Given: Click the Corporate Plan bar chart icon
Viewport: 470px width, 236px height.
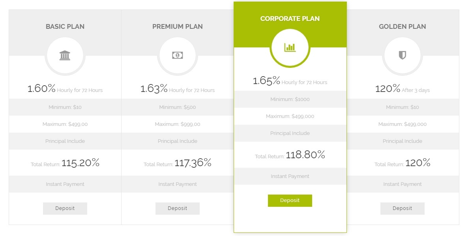Looking at the screenshot, I should 290,47.
